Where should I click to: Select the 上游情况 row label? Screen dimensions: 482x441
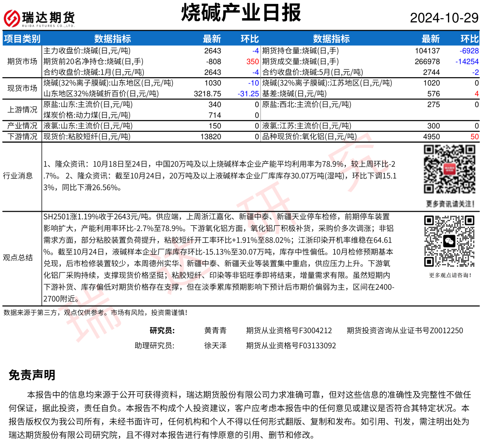(22, 110)
